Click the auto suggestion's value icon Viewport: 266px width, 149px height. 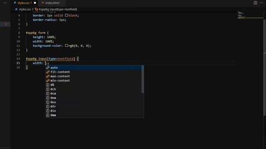(48, 67)
